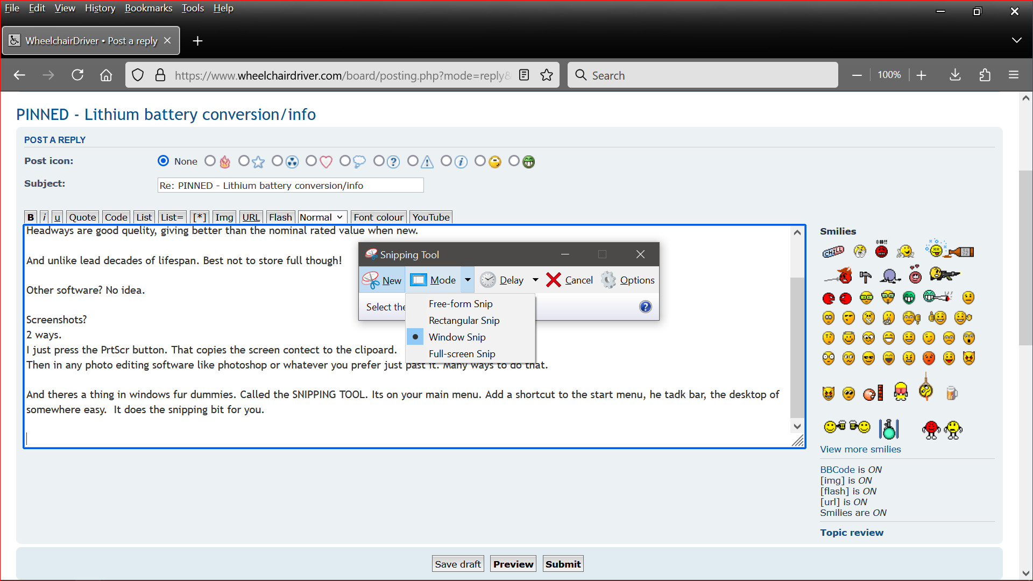Image resolution: width=1033 pixels, height=581 pixels.
Task: Click the Font colour button
Action: point(378,217)
